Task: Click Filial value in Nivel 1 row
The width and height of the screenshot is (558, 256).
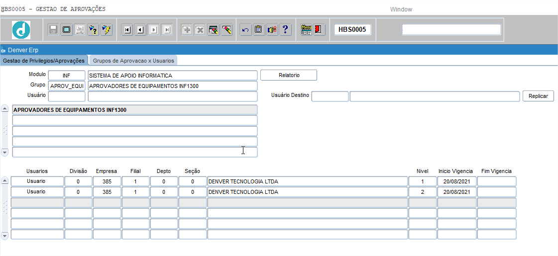Action: (135, 181)
